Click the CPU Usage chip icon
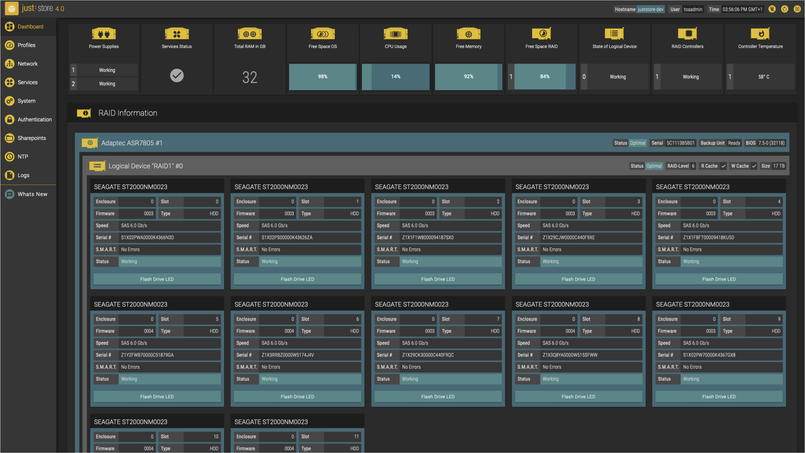The height and width of the screenshot is (453, 805). click(395, 34)
